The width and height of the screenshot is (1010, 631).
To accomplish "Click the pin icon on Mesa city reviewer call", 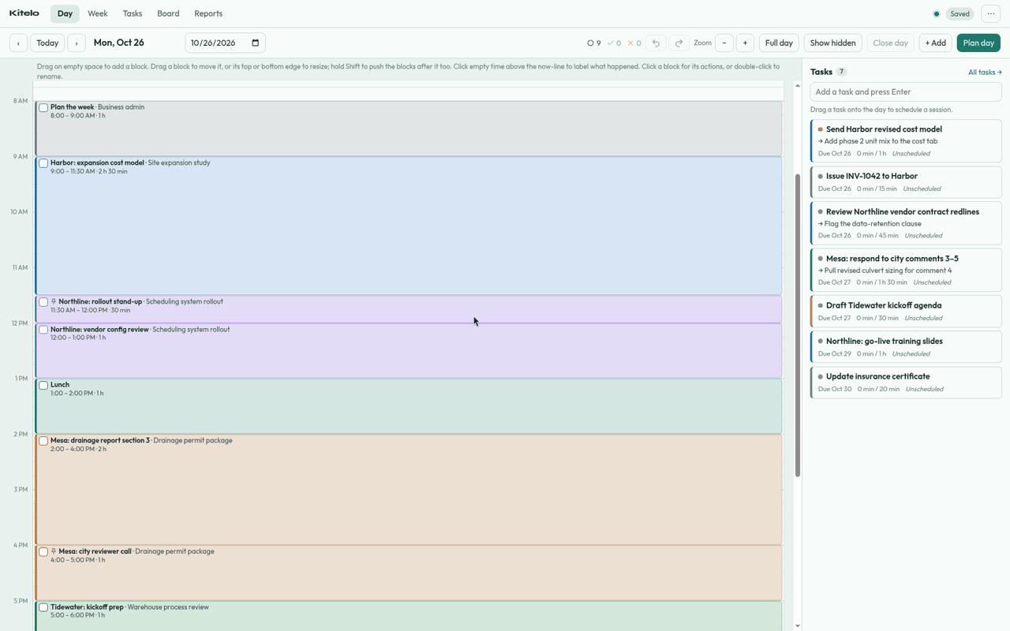I will point(54,552).
